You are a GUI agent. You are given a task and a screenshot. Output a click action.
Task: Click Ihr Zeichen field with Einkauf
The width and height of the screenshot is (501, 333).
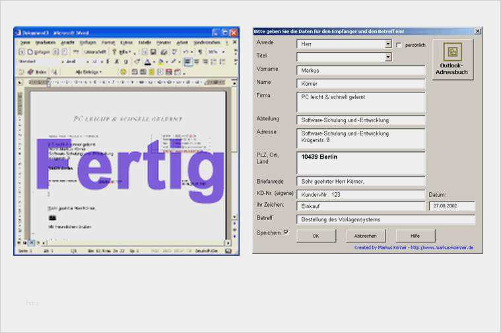(x=361, y=206)
